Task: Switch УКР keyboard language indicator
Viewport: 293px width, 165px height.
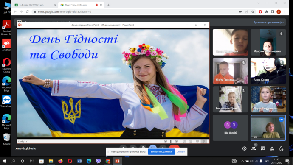Action: click(x=267, y=161)
